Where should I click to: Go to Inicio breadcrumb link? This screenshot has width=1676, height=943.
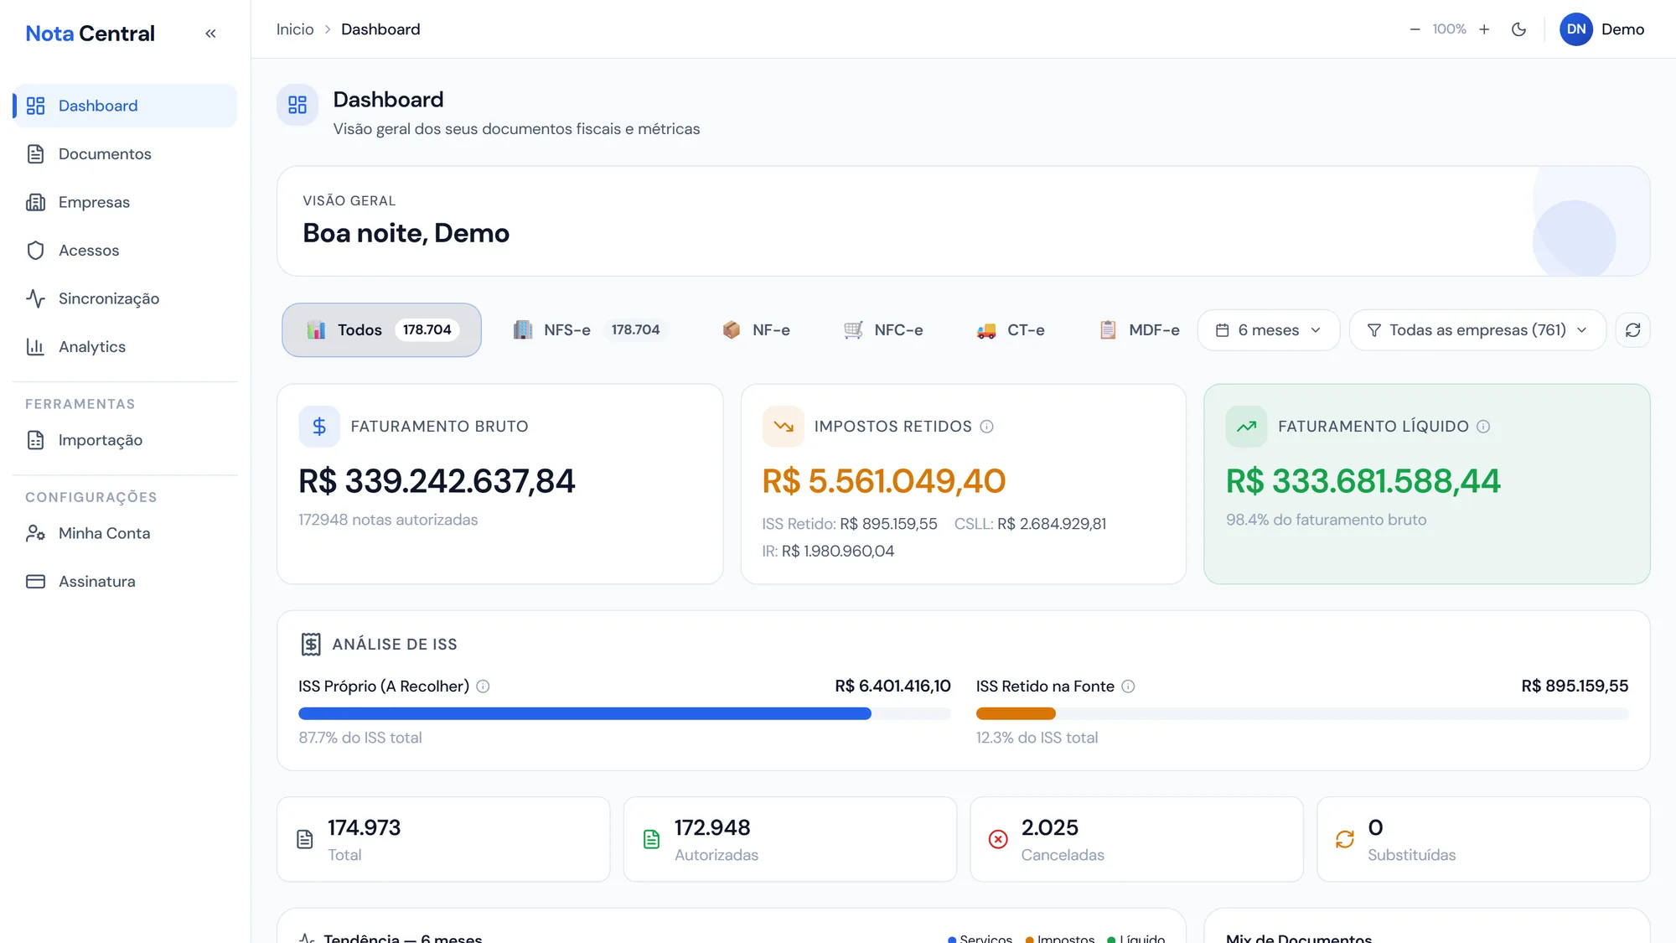(x=295, y=29)
